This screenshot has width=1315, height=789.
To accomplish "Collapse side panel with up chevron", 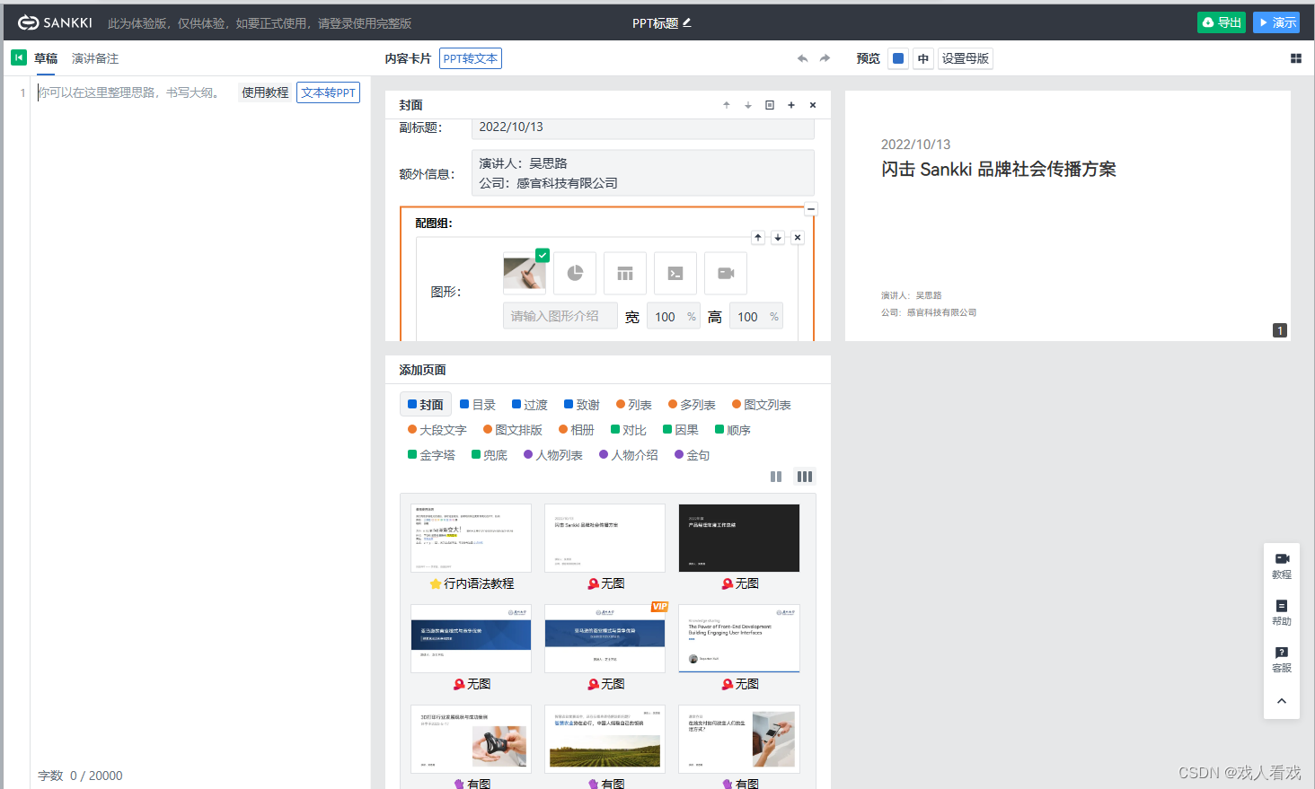I will [1282, 701].
